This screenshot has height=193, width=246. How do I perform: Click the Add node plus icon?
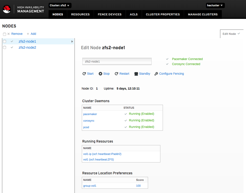tap(28, 34)
